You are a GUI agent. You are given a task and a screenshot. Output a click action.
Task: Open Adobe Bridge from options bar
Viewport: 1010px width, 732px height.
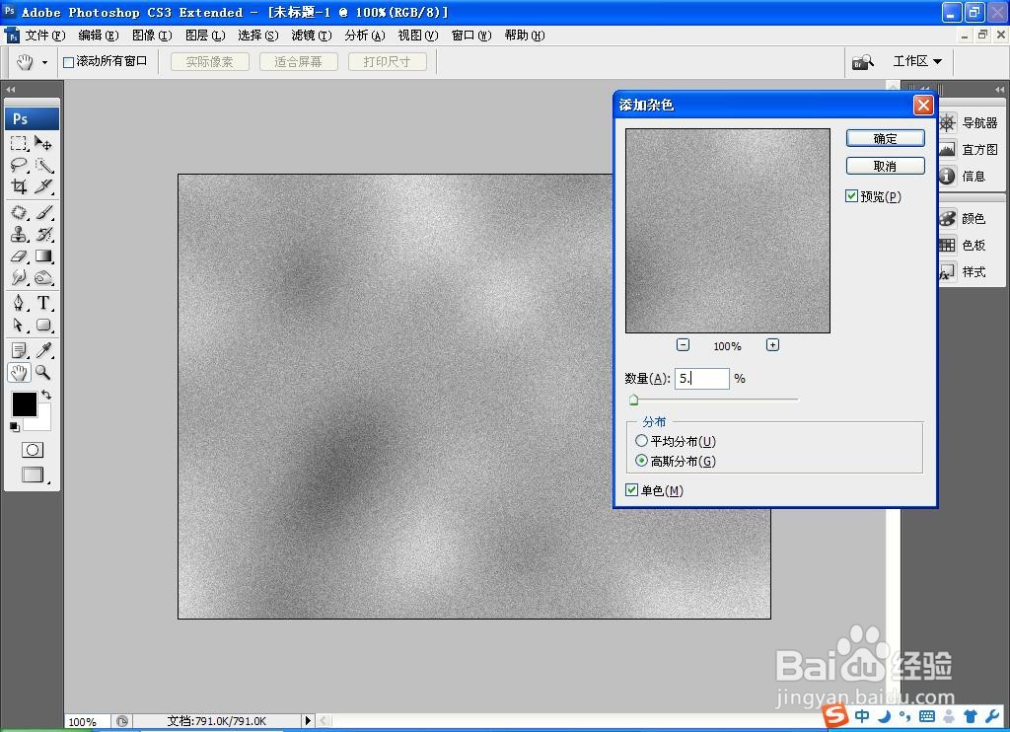[x=862, y=62]
